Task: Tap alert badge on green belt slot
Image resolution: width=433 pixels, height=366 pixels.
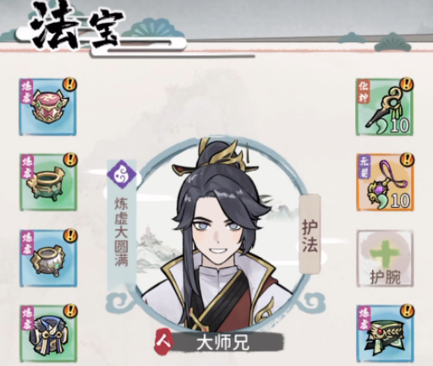Action: click(x=408, y=310)
